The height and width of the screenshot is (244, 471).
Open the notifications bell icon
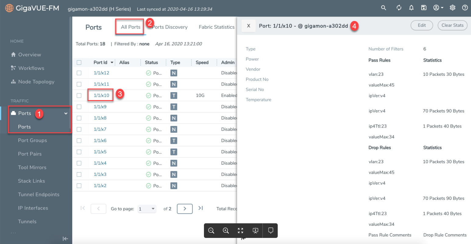411,8
